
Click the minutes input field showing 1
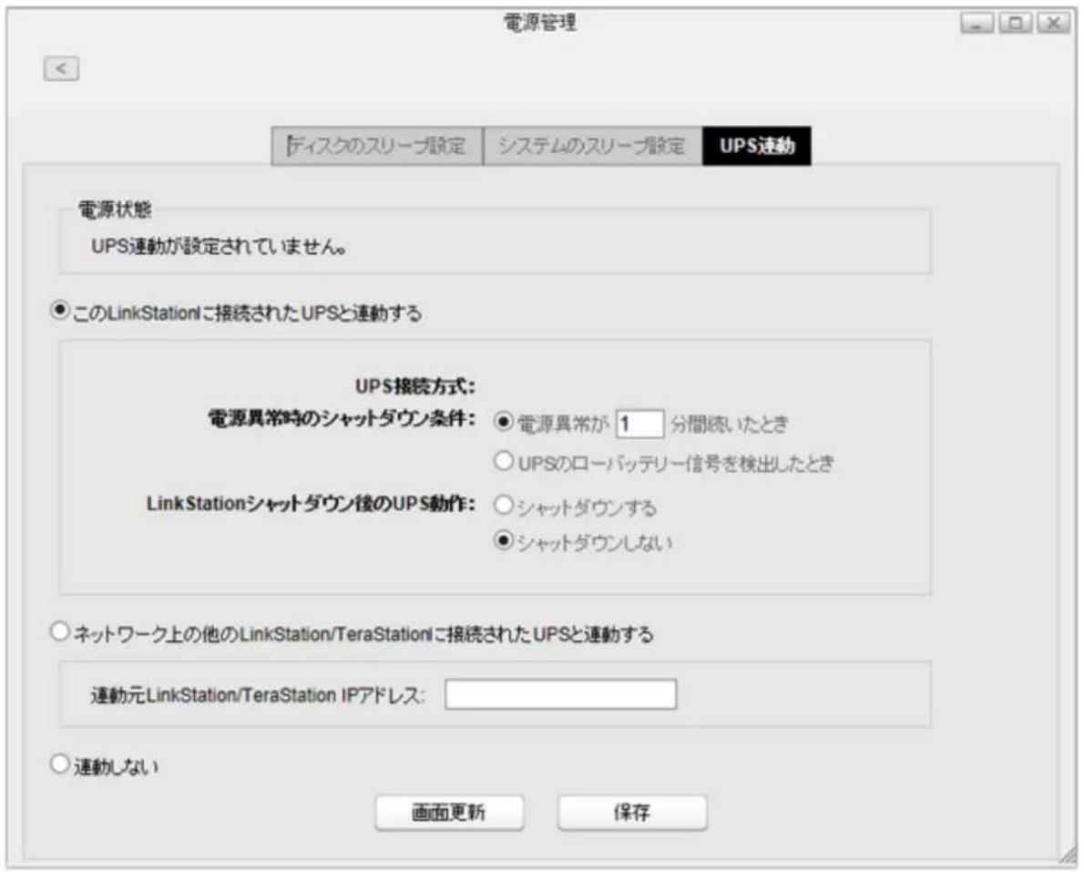(x=639, y=423)
